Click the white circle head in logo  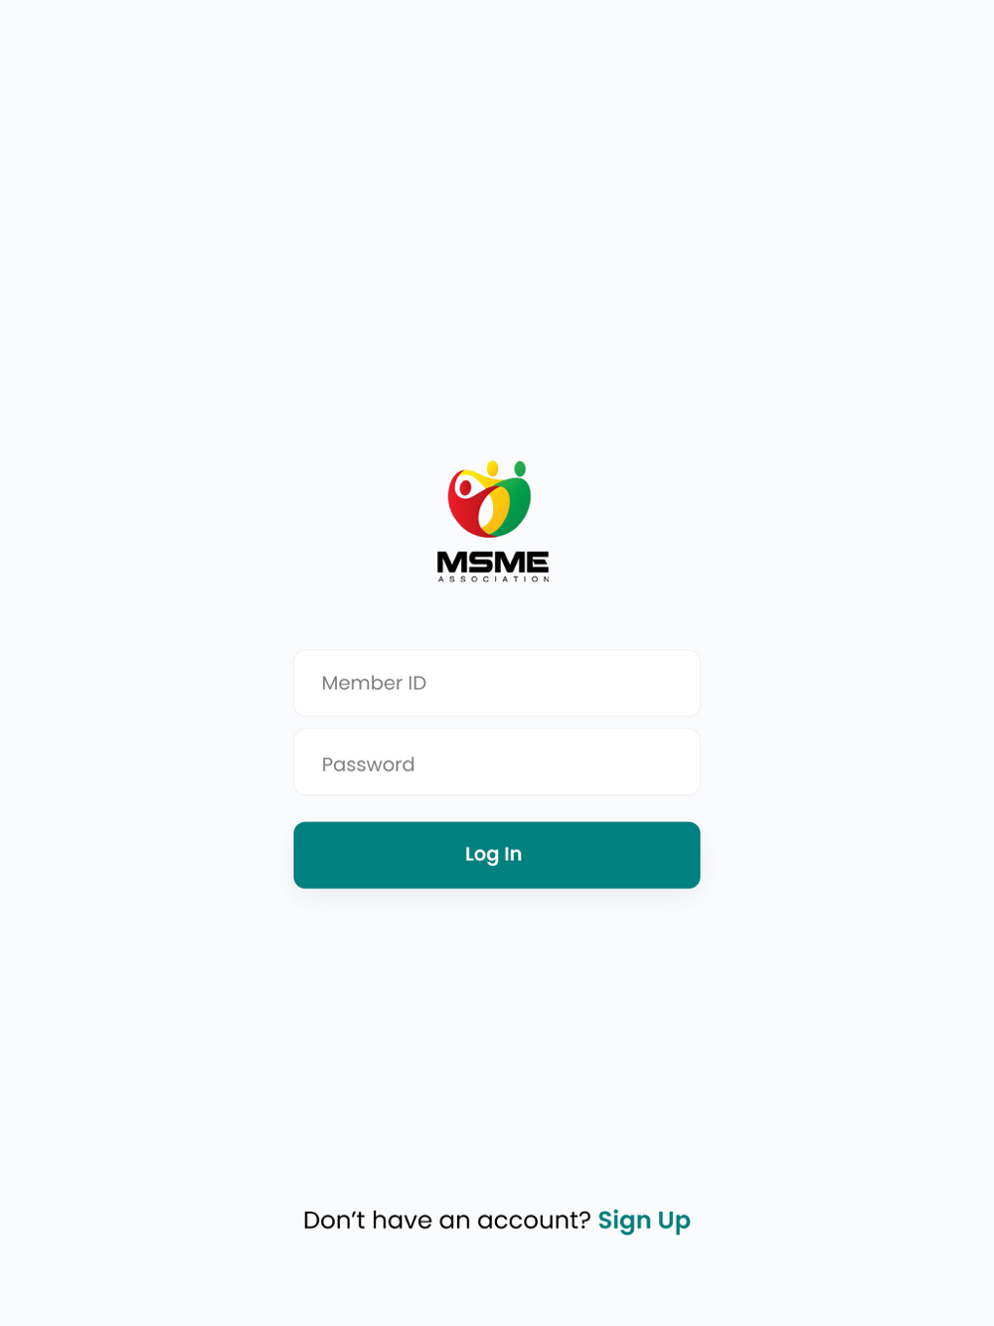(x=464, y=487)
